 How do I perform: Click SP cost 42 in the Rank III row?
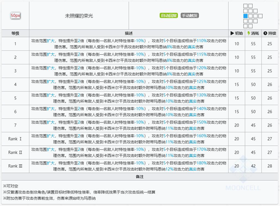coord(253,166)
